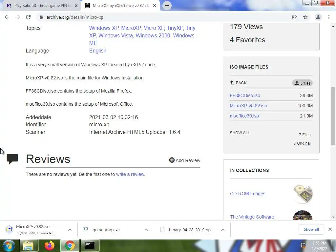The height and width of the screenshot is (252, 336).
Task: Close the Play Kahoot tab
Action: 76,6
